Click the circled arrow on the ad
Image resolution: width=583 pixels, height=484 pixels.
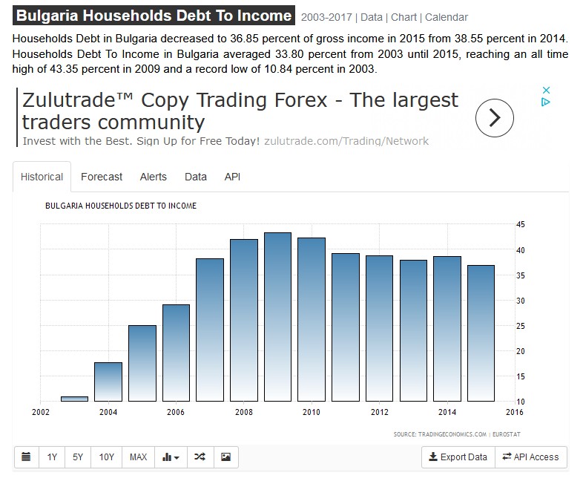point(494,117)
